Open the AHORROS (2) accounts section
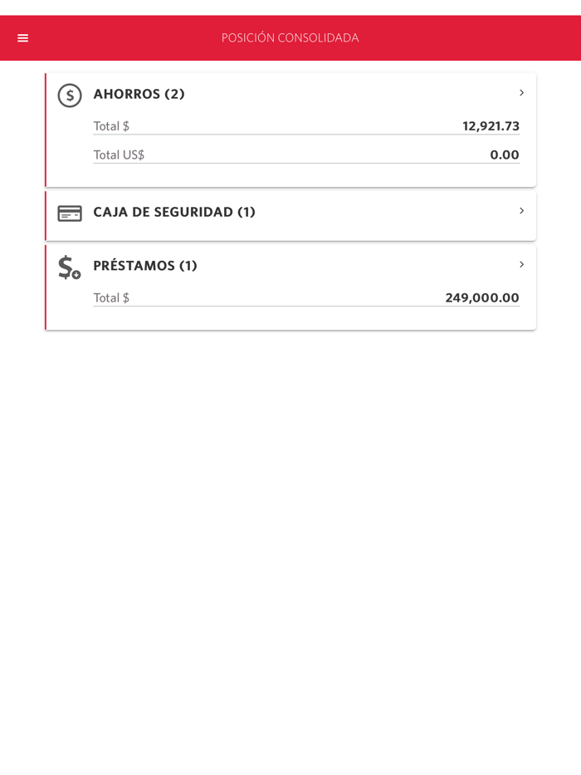Screen dimensions: 581x775 tap(139, 94)
